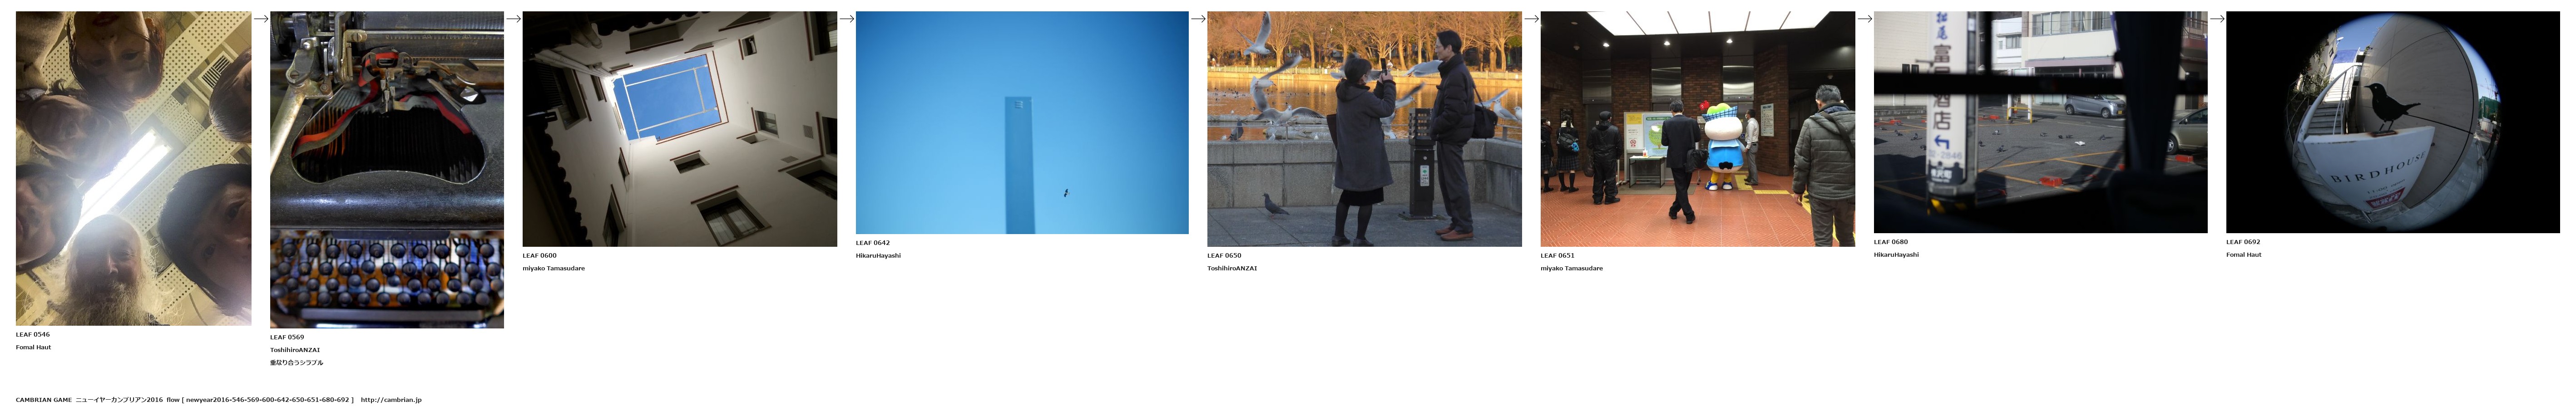The height and width of the screenshot is (411, 2576).
Task: Select author 'miyako Tamasudare' under LEAF 0651
Action: point(1572,269)
